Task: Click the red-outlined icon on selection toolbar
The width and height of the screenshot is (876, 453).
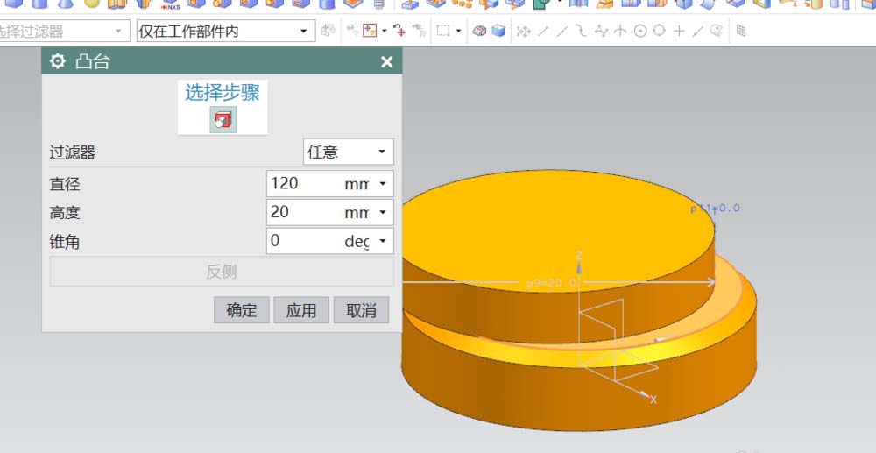Action: [370, 32]
